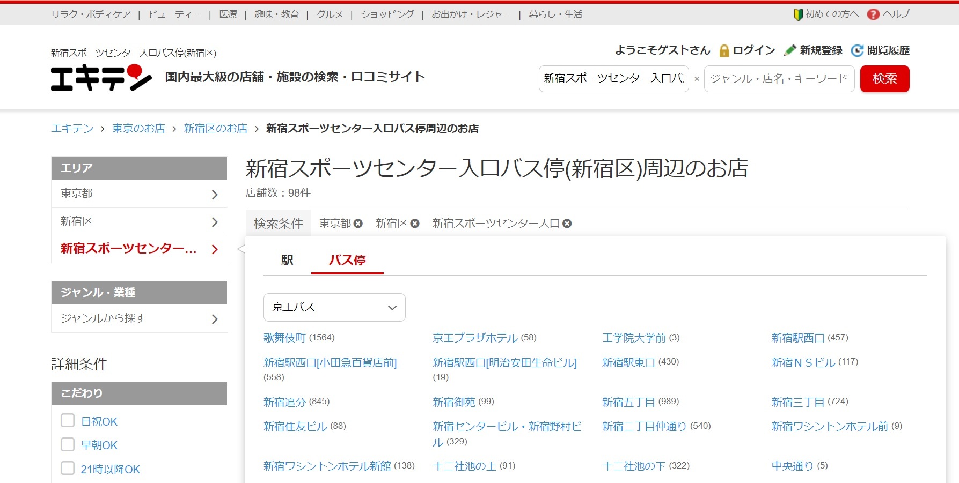Open the 工学院大学前 bus stop link
Image resolution: width=959 pixels, height=483 pixels.
click(x=634, y=338)
